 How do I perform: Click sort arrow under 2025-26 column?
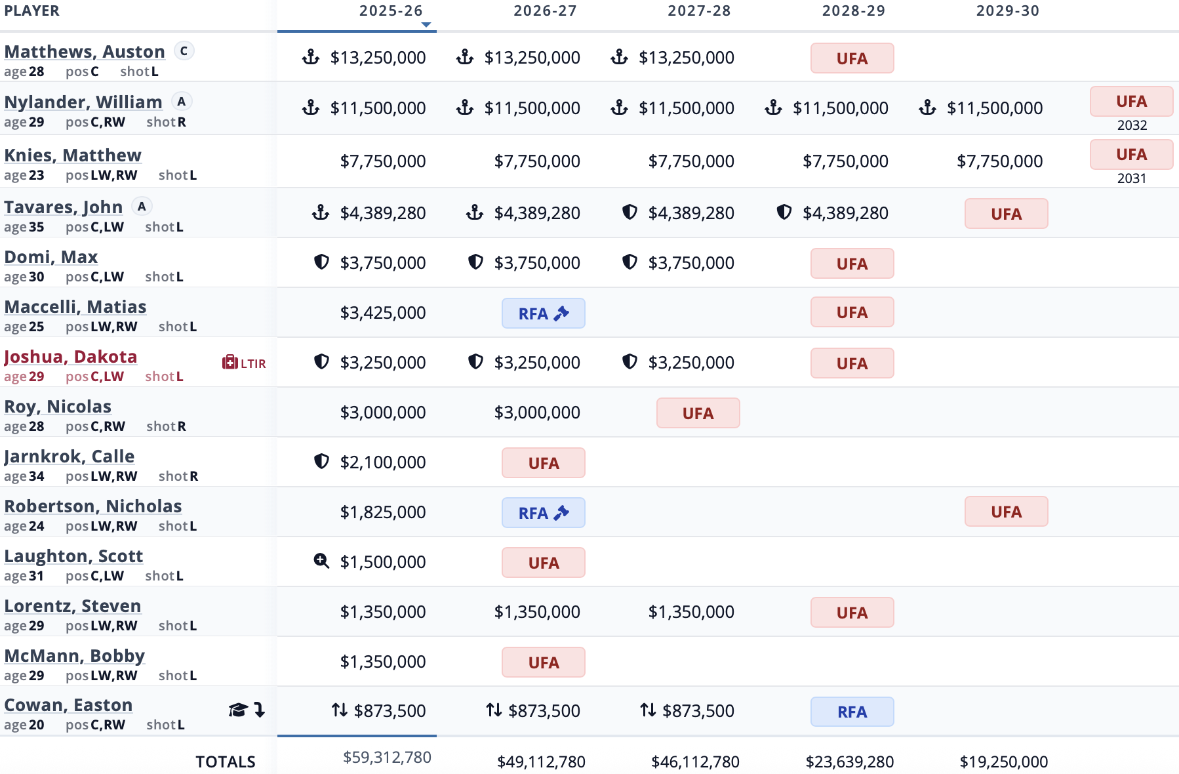[x=426, y=25]
